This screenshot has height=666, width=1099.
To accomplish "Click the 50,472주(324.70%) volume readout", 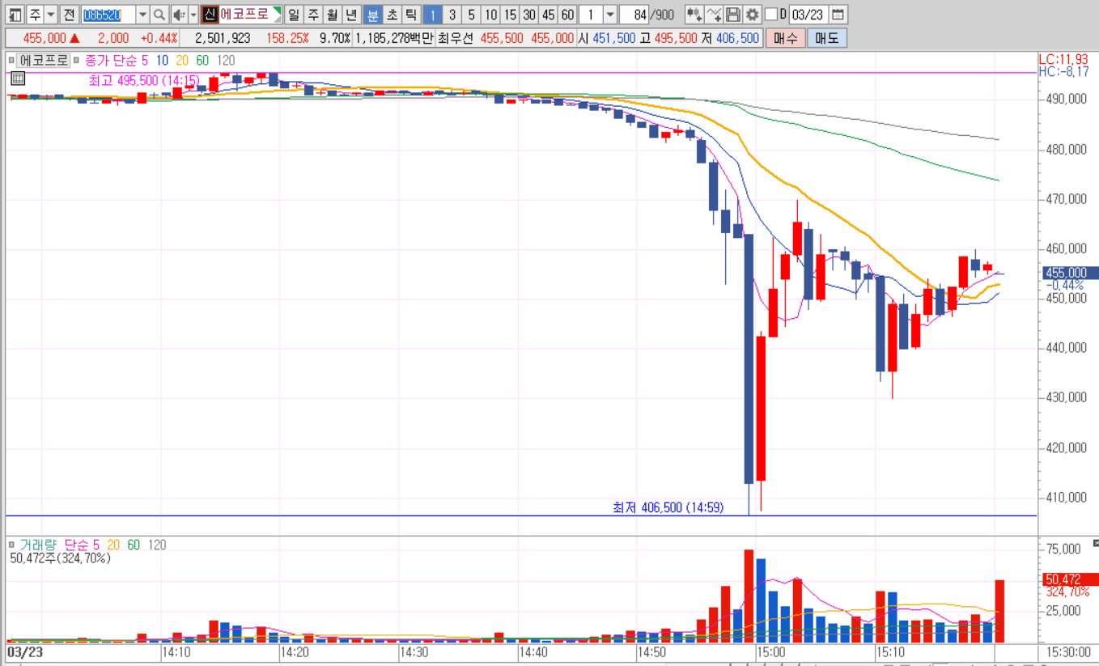I will [x=61, y=558].
